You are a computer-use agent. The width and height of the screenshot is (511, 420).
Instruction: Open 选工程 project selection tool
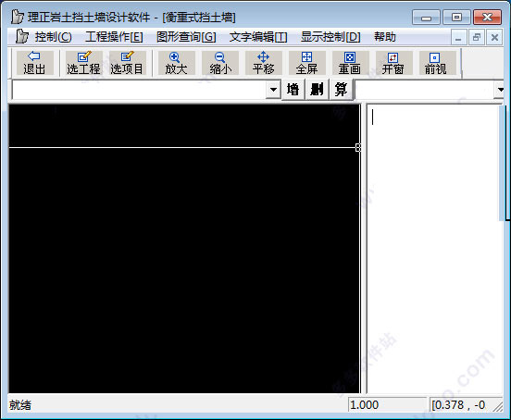point(83,63)
